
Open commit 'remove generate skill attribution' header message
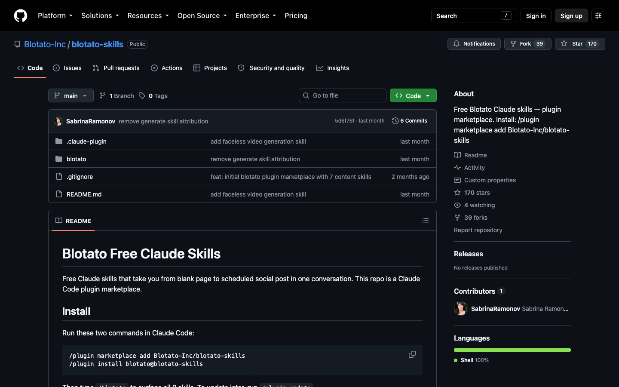point(163,121)
